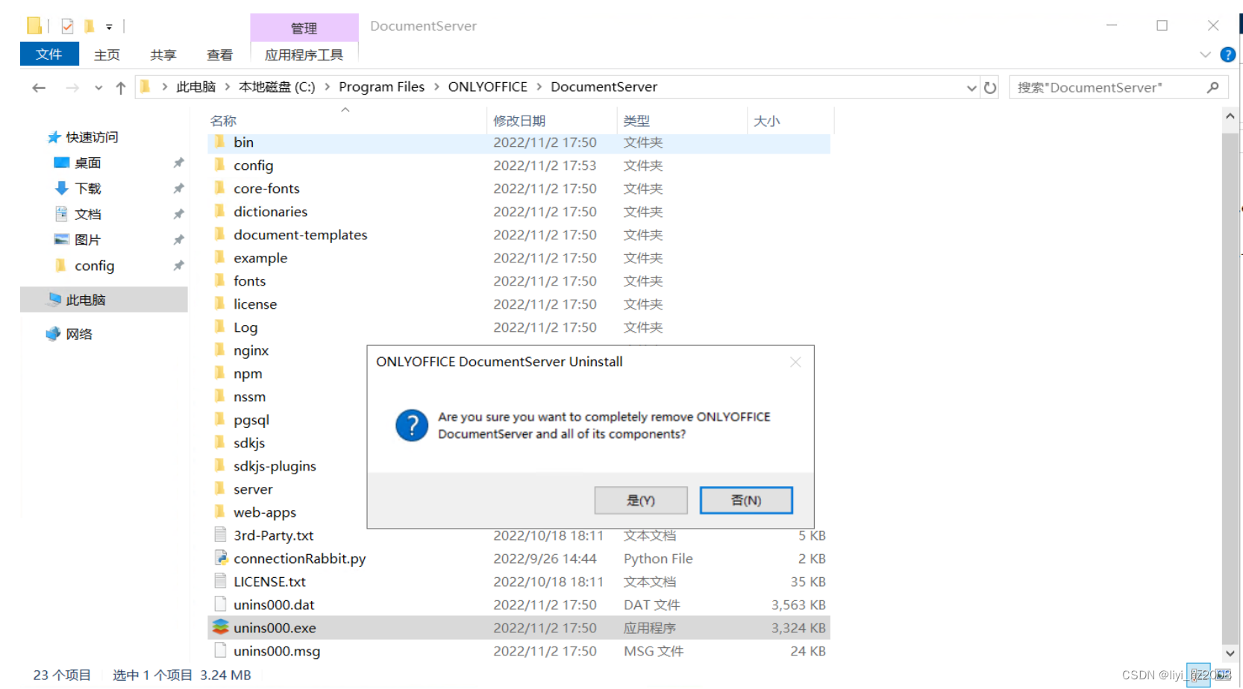Sort by the 修改日期 column header

coord(519,121)
